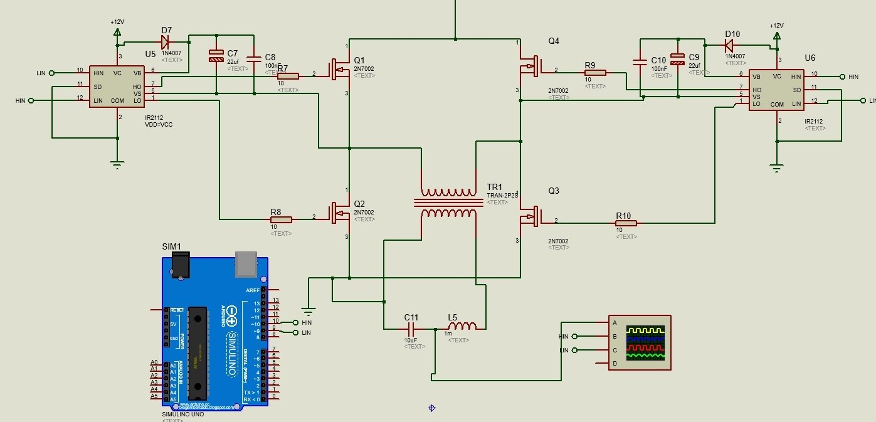Click the 'TRAN-2P2S' transformer value text

(503, 196)
